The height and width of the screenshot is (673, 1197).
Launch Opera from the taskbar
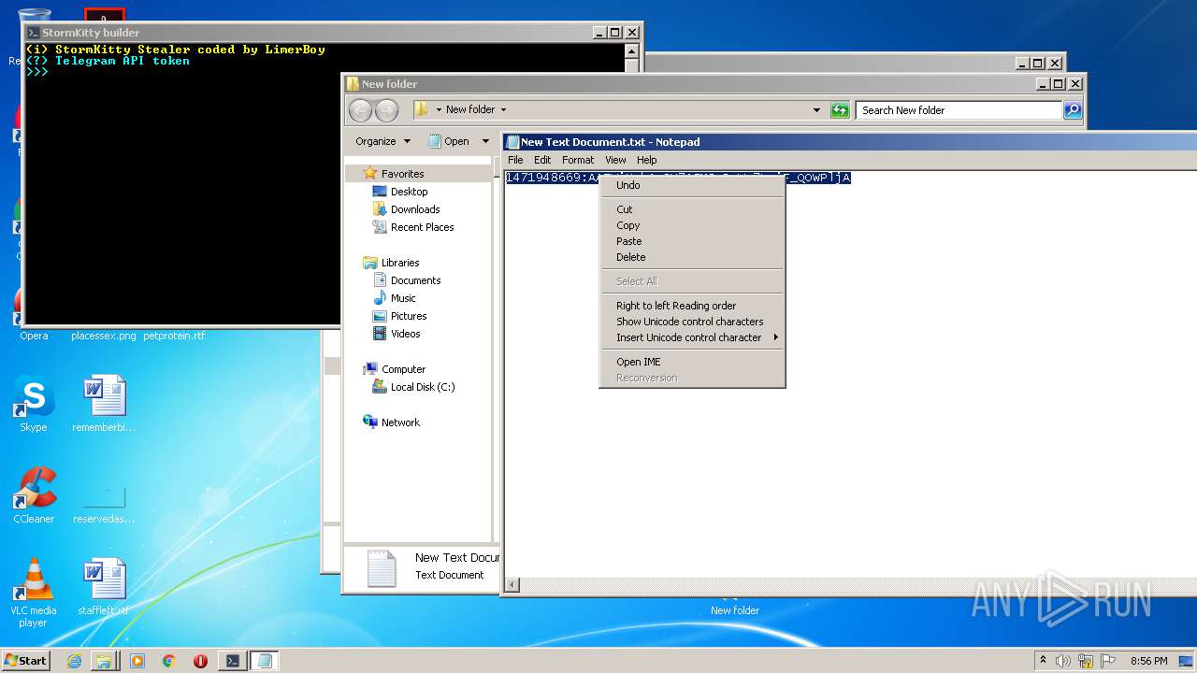[200, 661]
